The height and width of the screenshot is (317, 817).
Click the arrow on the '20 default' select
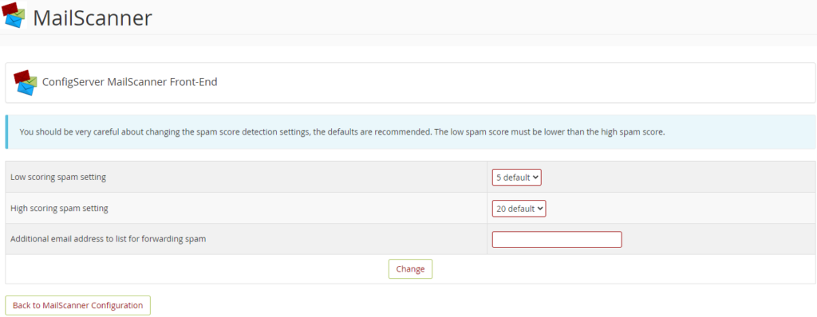tap(540, 208)
